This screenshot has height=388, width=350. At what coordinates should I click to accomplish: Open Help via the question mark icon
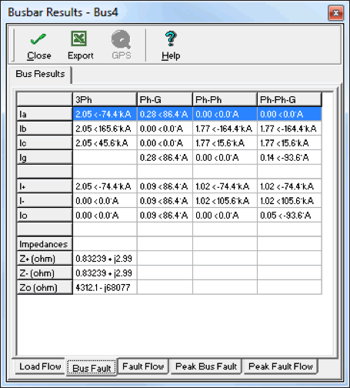click(171, 38)
